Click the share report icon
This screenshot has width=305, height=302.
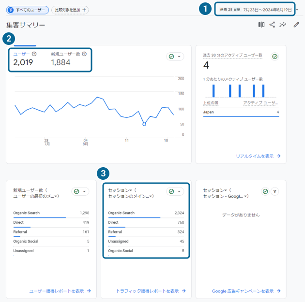pyautogui.click(x=272, y=25)
